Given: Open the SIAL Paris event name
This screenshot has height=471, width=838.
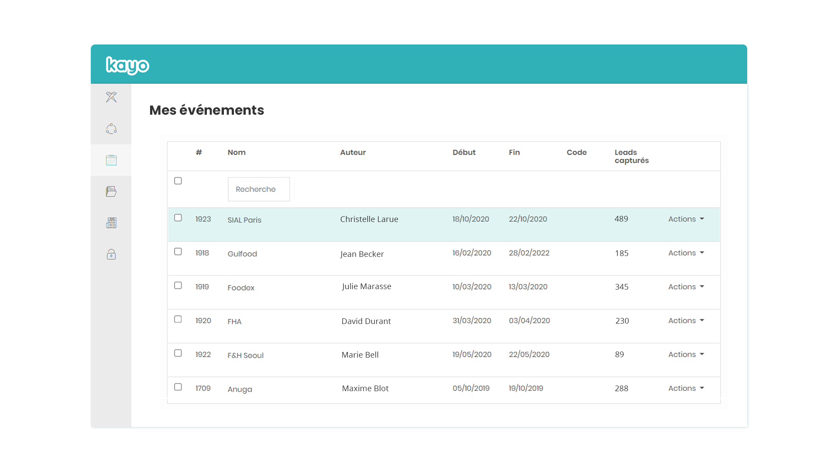Looking at the screenshot, I should point(244,220).
